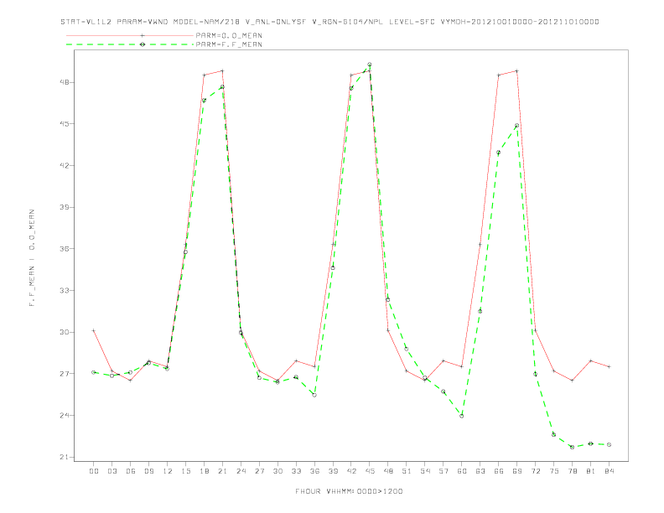Click x-axis forecast hour label 39

[x=333, y=471]
